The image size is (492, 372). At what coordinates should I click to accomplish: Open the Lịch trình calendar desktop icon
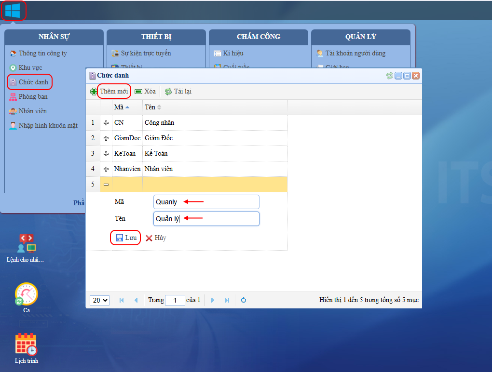point(26,345)
